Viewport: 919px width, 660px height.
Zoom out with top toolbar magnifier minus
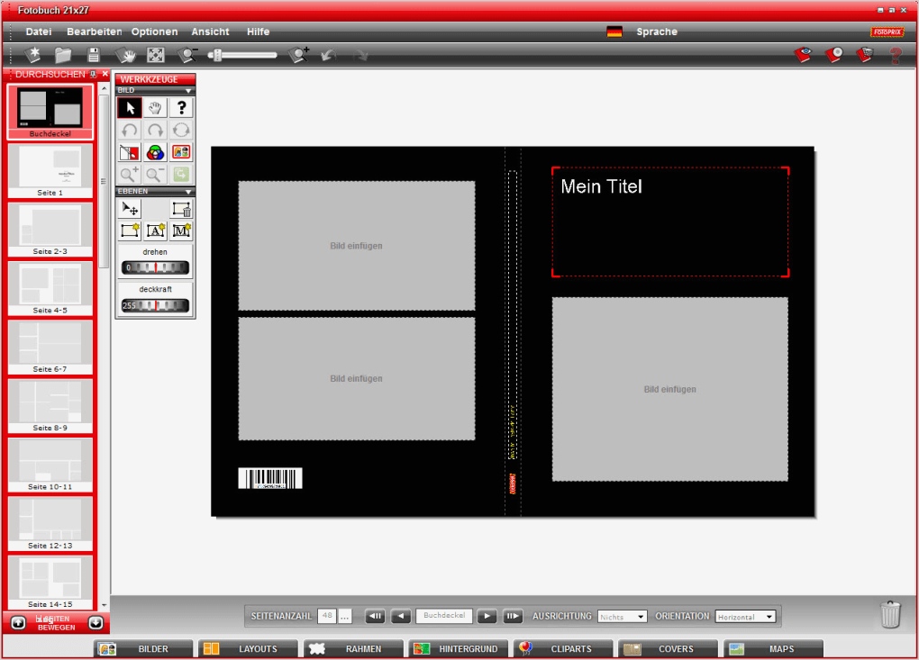[x=187, y=55]
